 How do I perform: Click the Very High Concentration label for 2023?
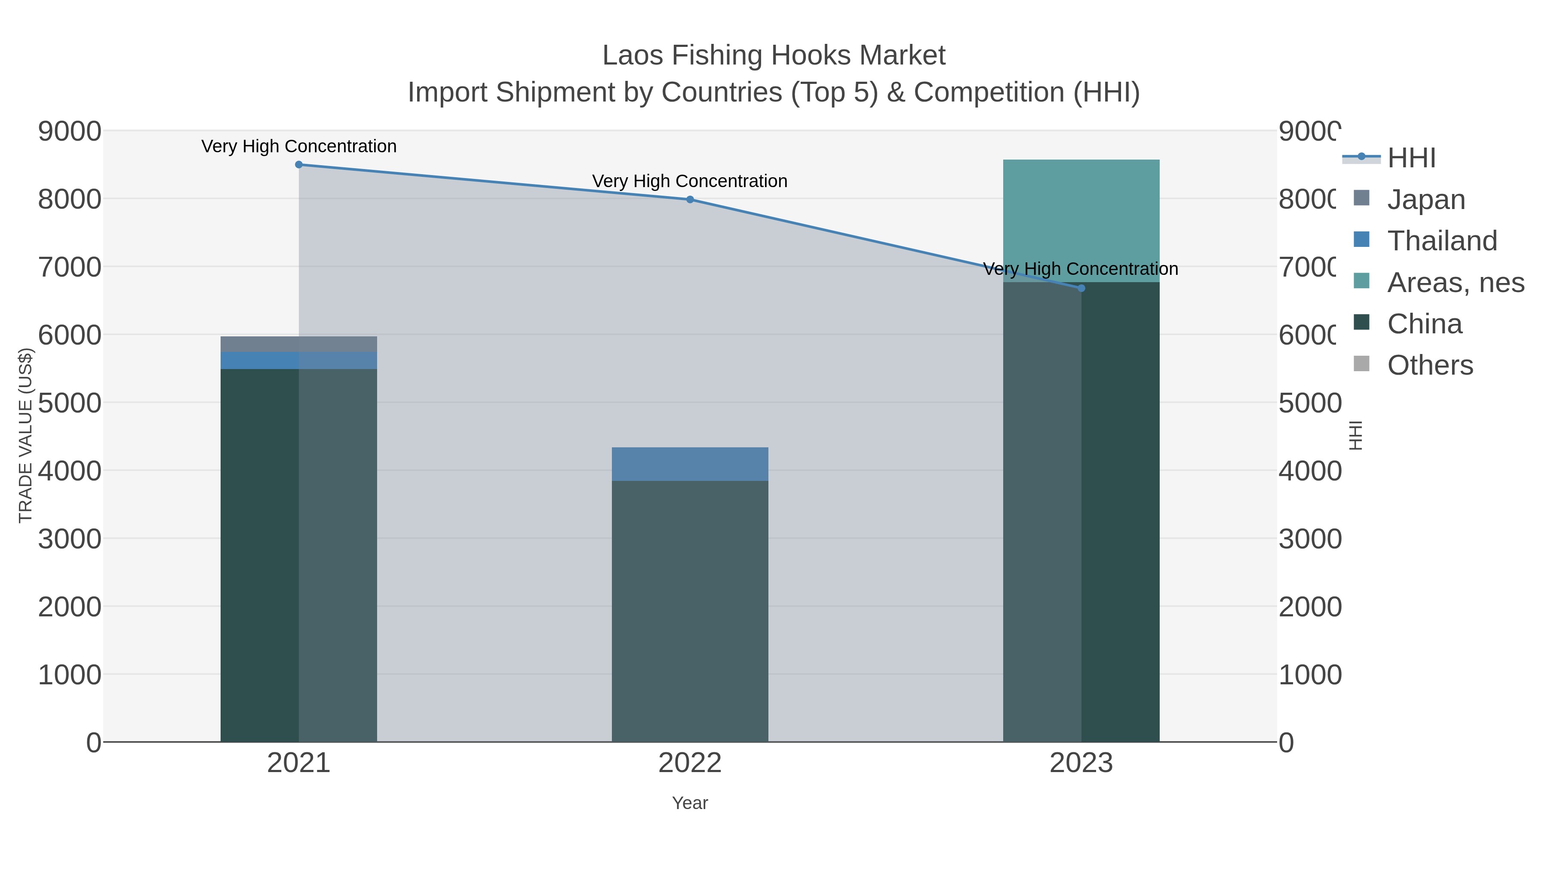(1081, 269)
